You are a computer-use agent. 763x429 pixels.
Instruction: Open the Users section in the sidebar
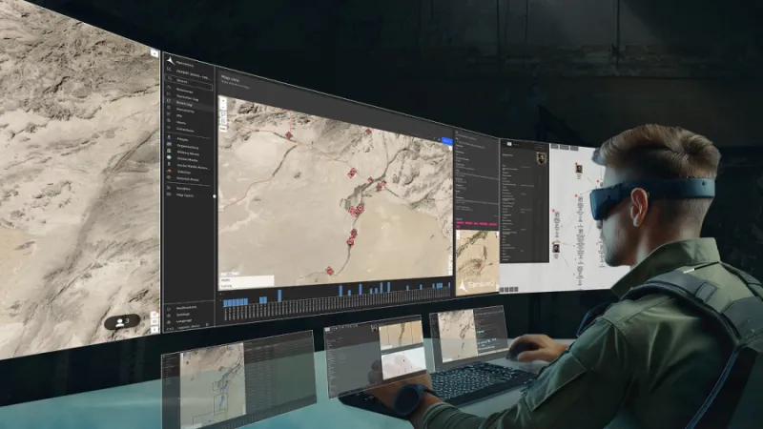[181, 123]
